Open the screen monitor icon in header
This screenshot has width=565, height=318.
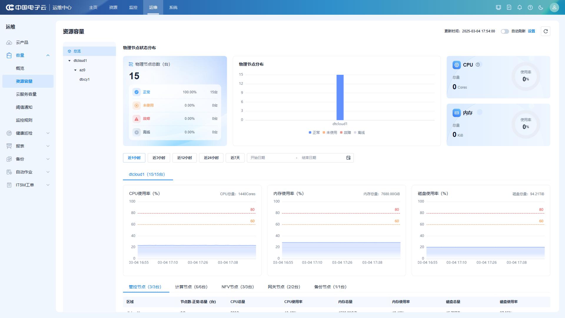click(x=498, y=7)
